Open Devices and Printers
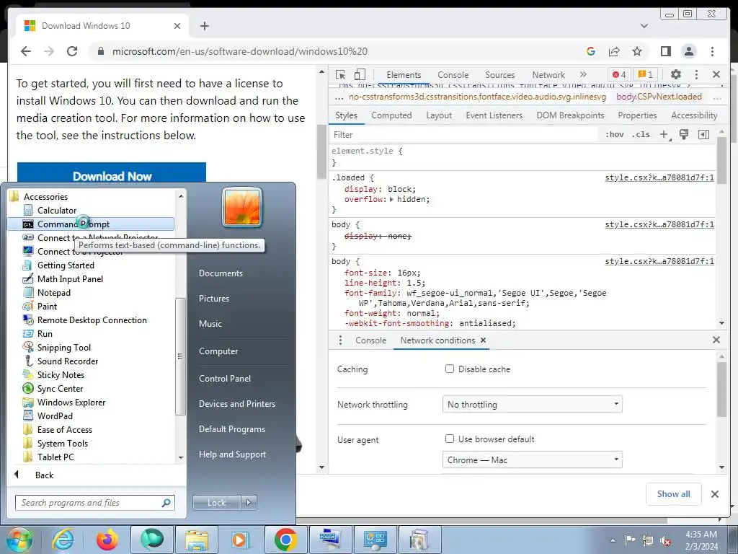 (236, 404)
